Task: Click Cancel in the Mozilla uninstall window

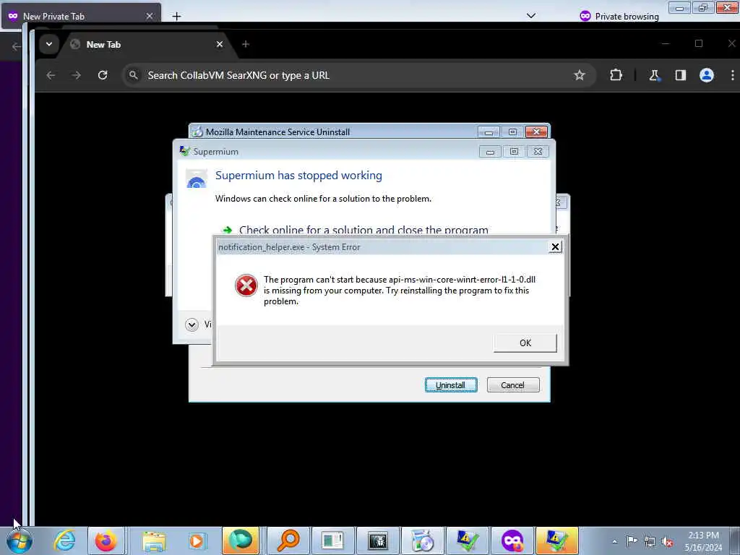Action: [512, 385]
